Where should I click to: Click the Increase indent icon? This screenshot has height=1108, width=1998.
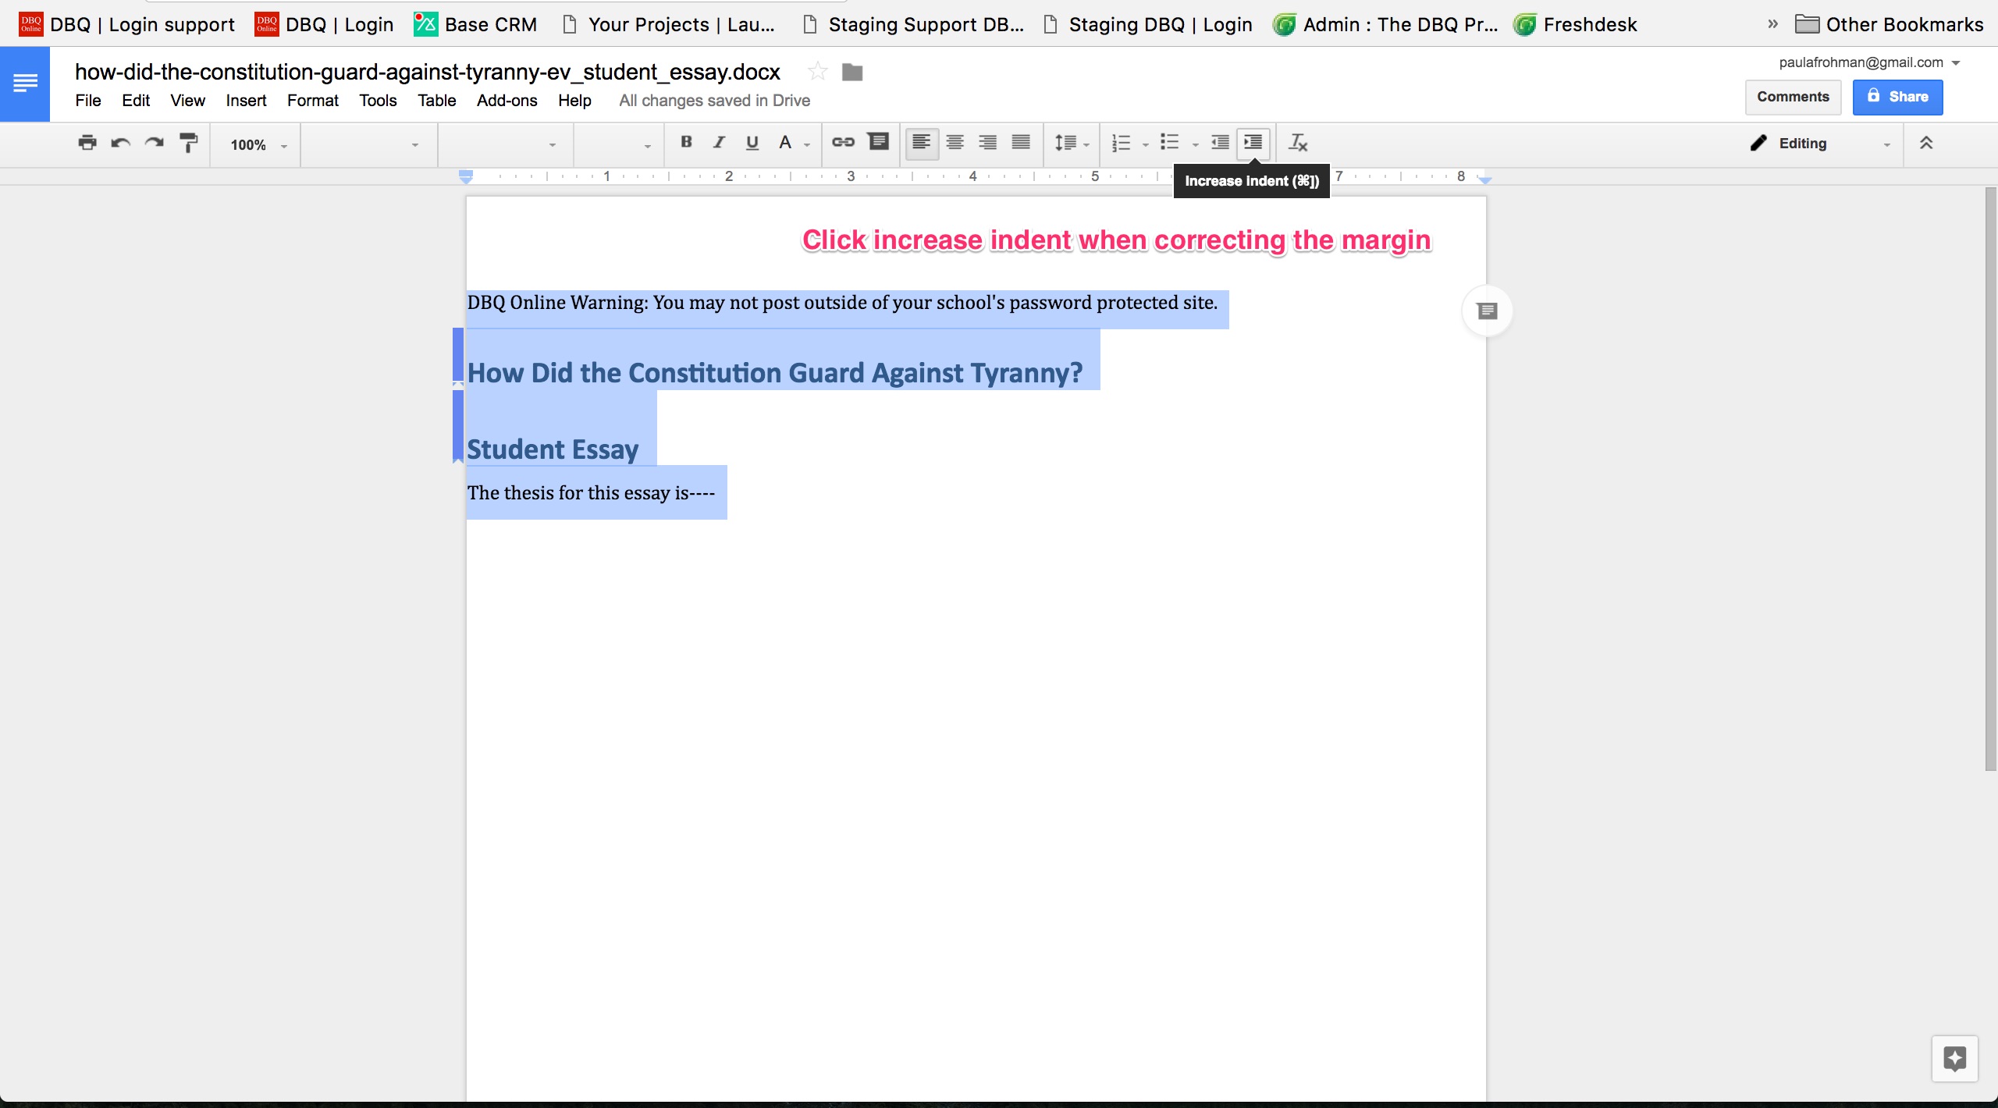(1253, 143)
